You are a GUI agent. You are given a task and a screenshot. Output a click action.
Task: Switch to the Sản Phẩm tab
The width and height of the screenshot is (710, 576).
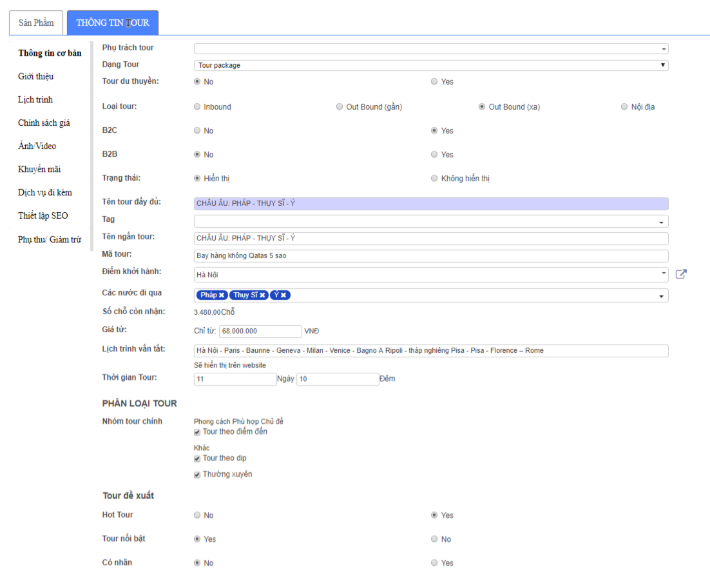pos(36,23)
